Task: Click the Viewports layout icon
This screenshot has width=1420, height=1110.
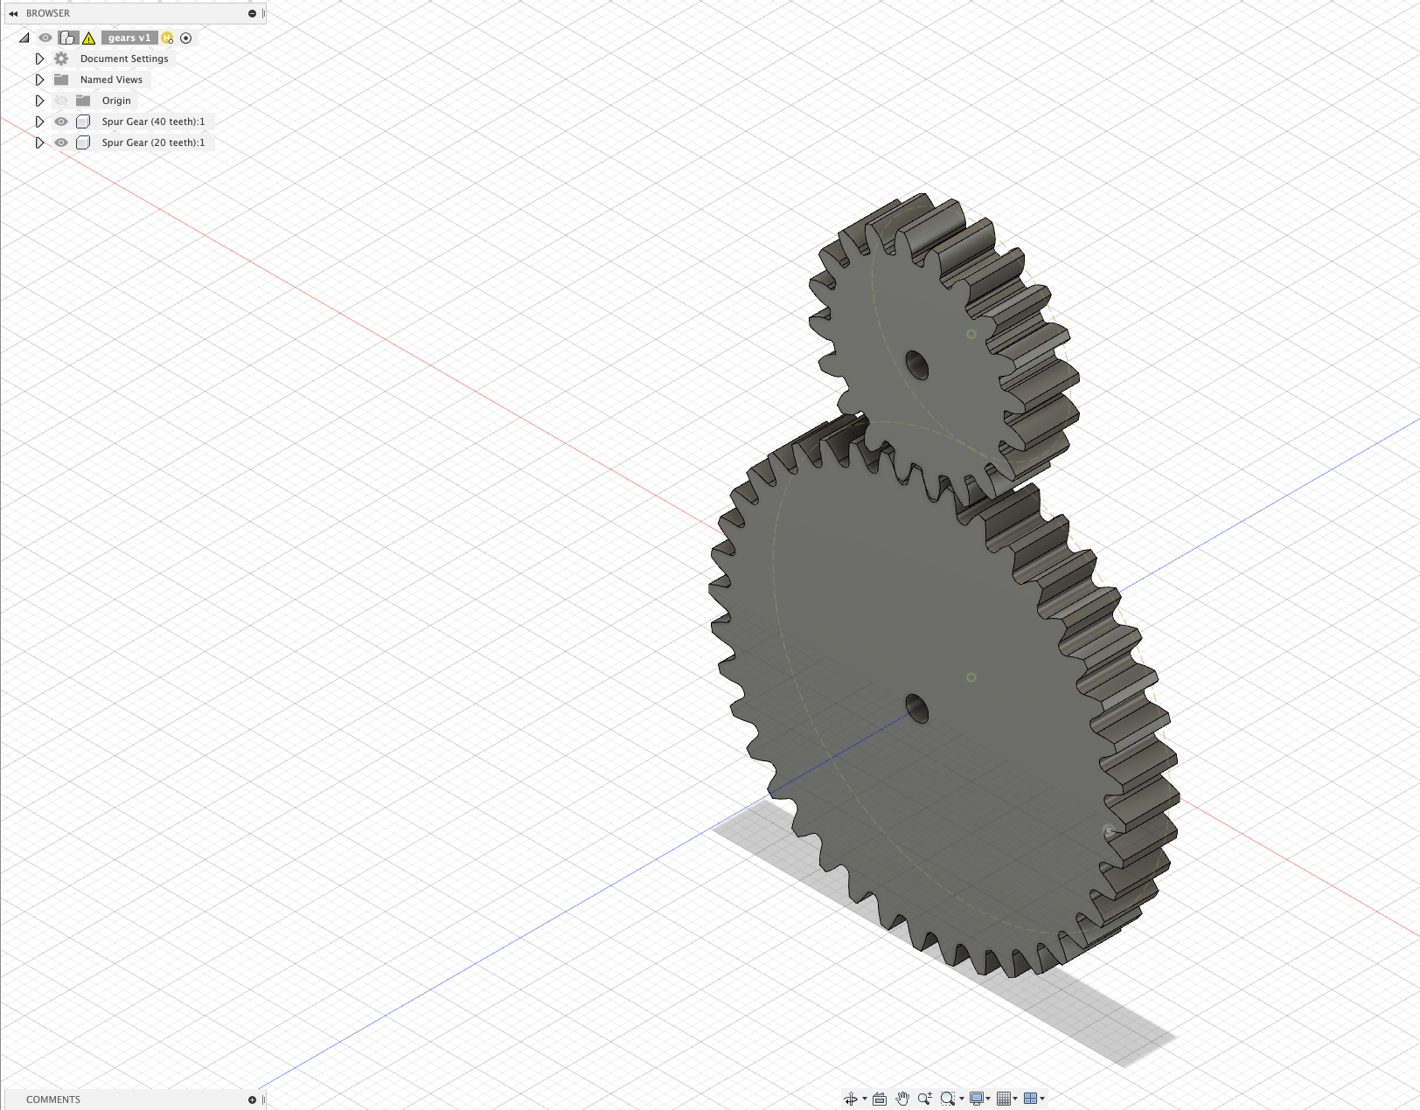Action: click(x=1031, y=1099)
